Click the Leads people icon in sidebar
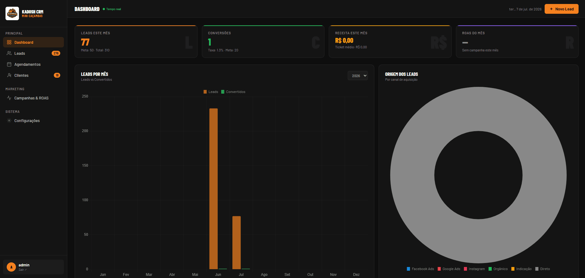Screen dimensions: 585x278 coord(9,53)
